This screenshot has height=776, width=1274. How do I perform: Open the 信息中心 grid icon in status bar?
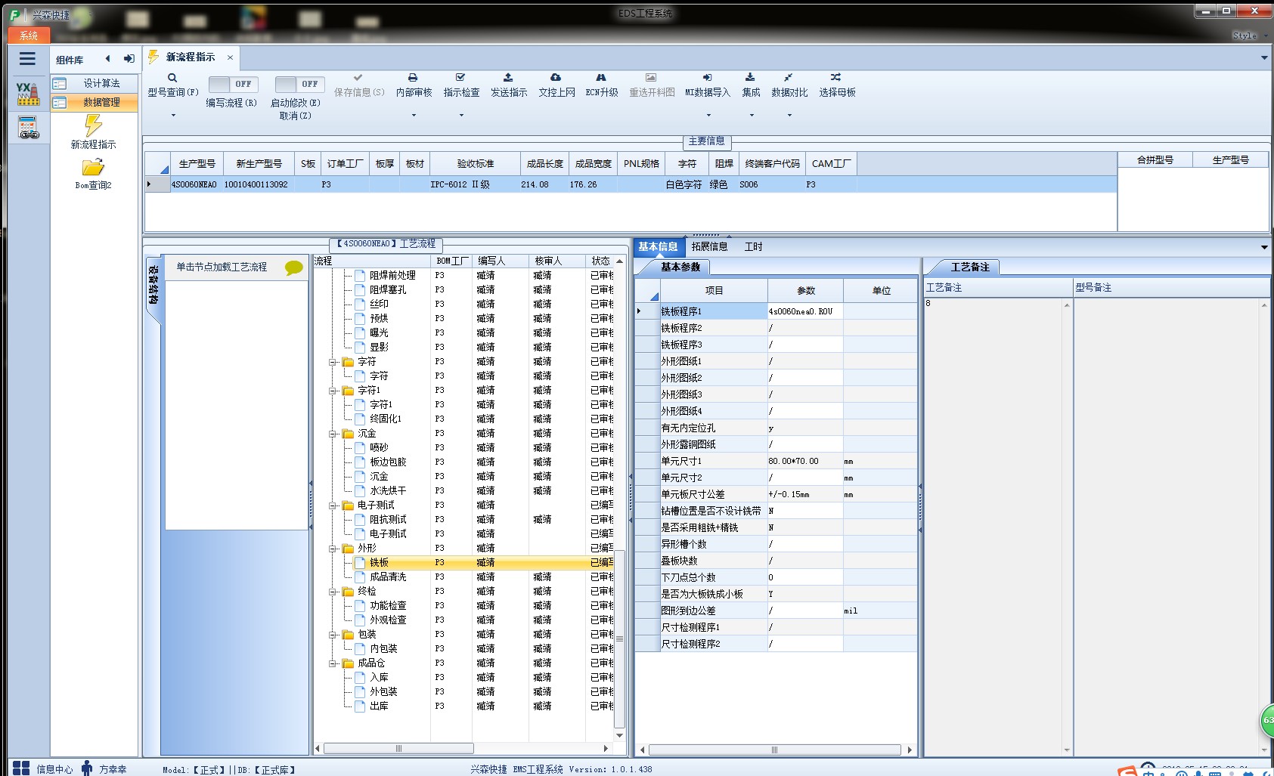pyautogui.click(x=21, y=768)
